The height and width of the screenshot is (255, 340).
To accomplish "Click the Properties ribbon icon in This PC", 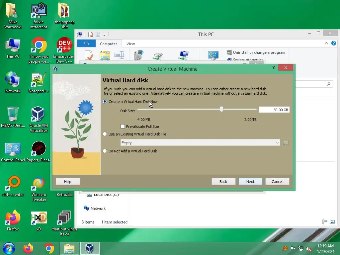I will pos(89,55).
